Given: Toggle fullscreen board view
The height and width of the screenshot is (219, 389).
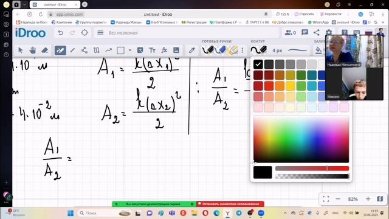Looking at the screenshot, I should [326, 199].
